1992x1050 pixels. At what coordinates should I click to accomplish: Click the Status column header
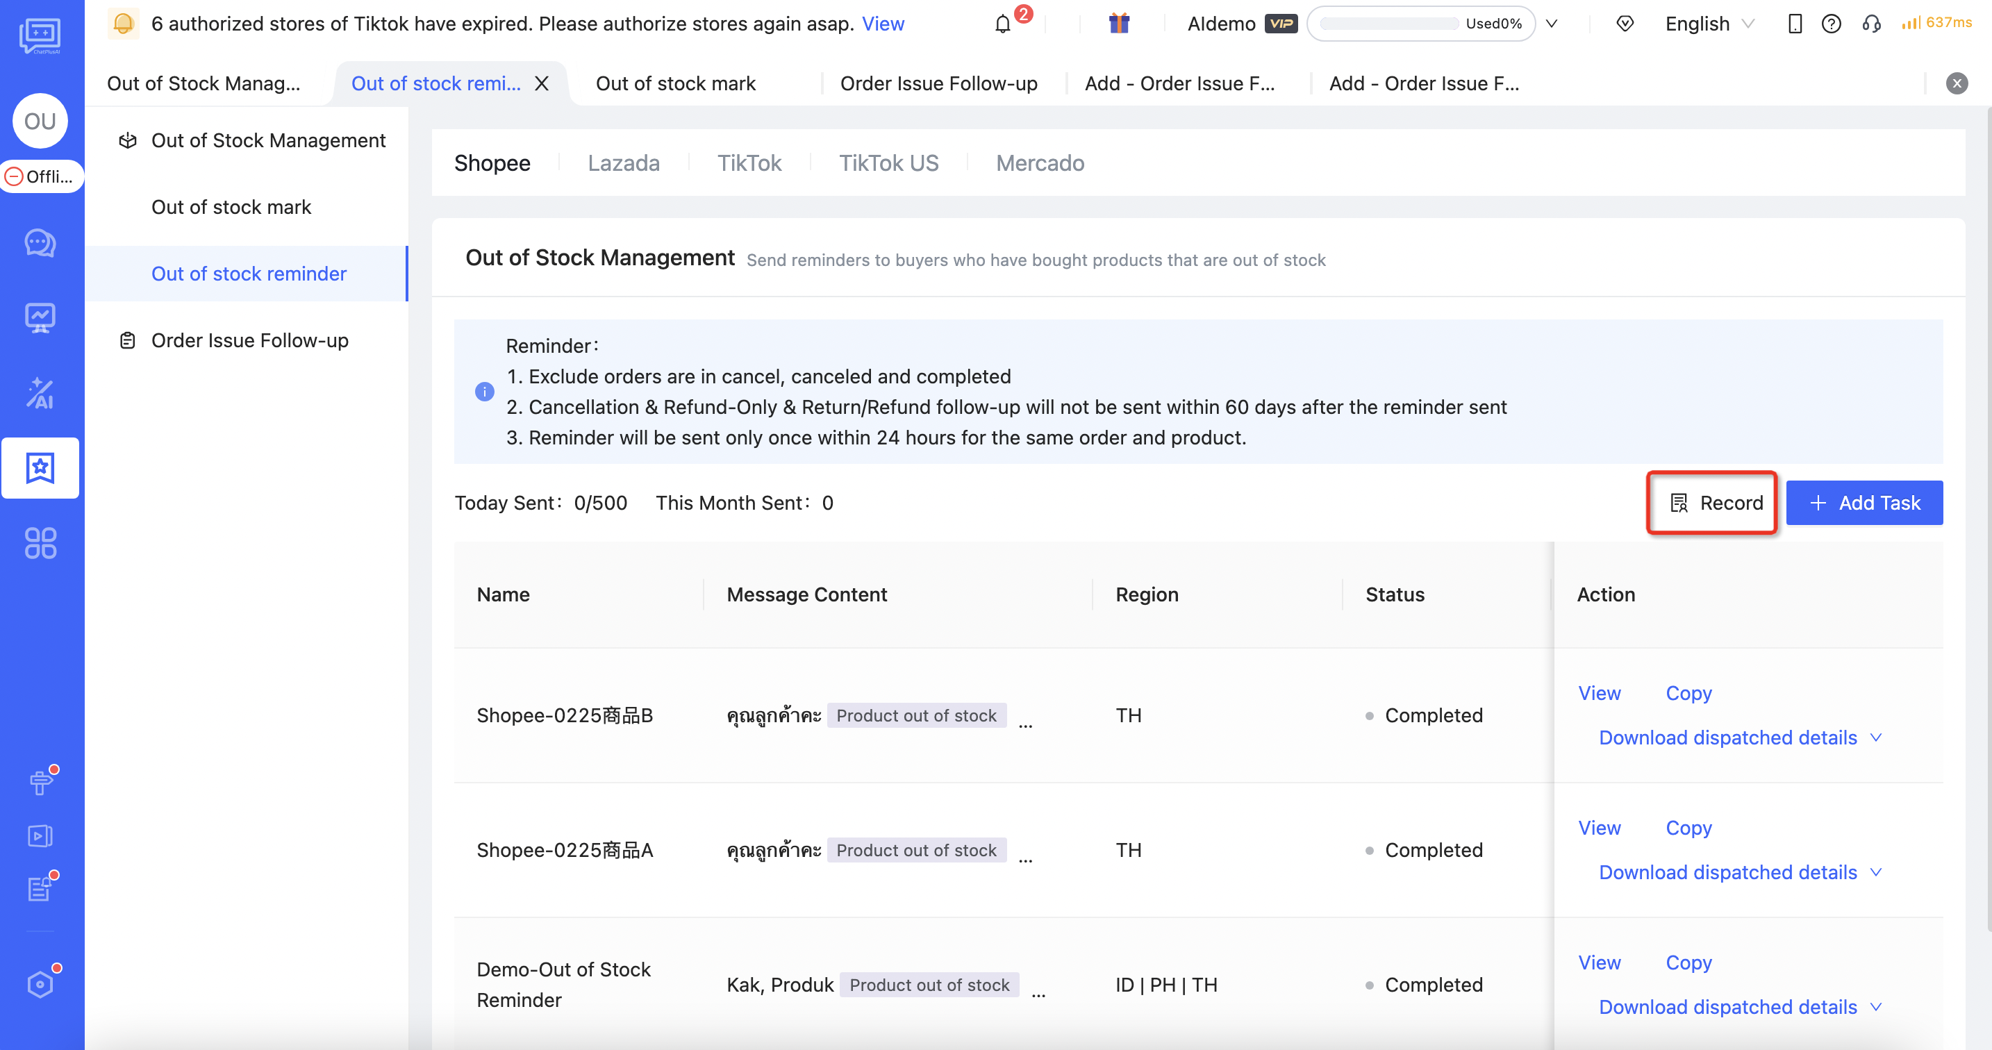(1394, 594)
